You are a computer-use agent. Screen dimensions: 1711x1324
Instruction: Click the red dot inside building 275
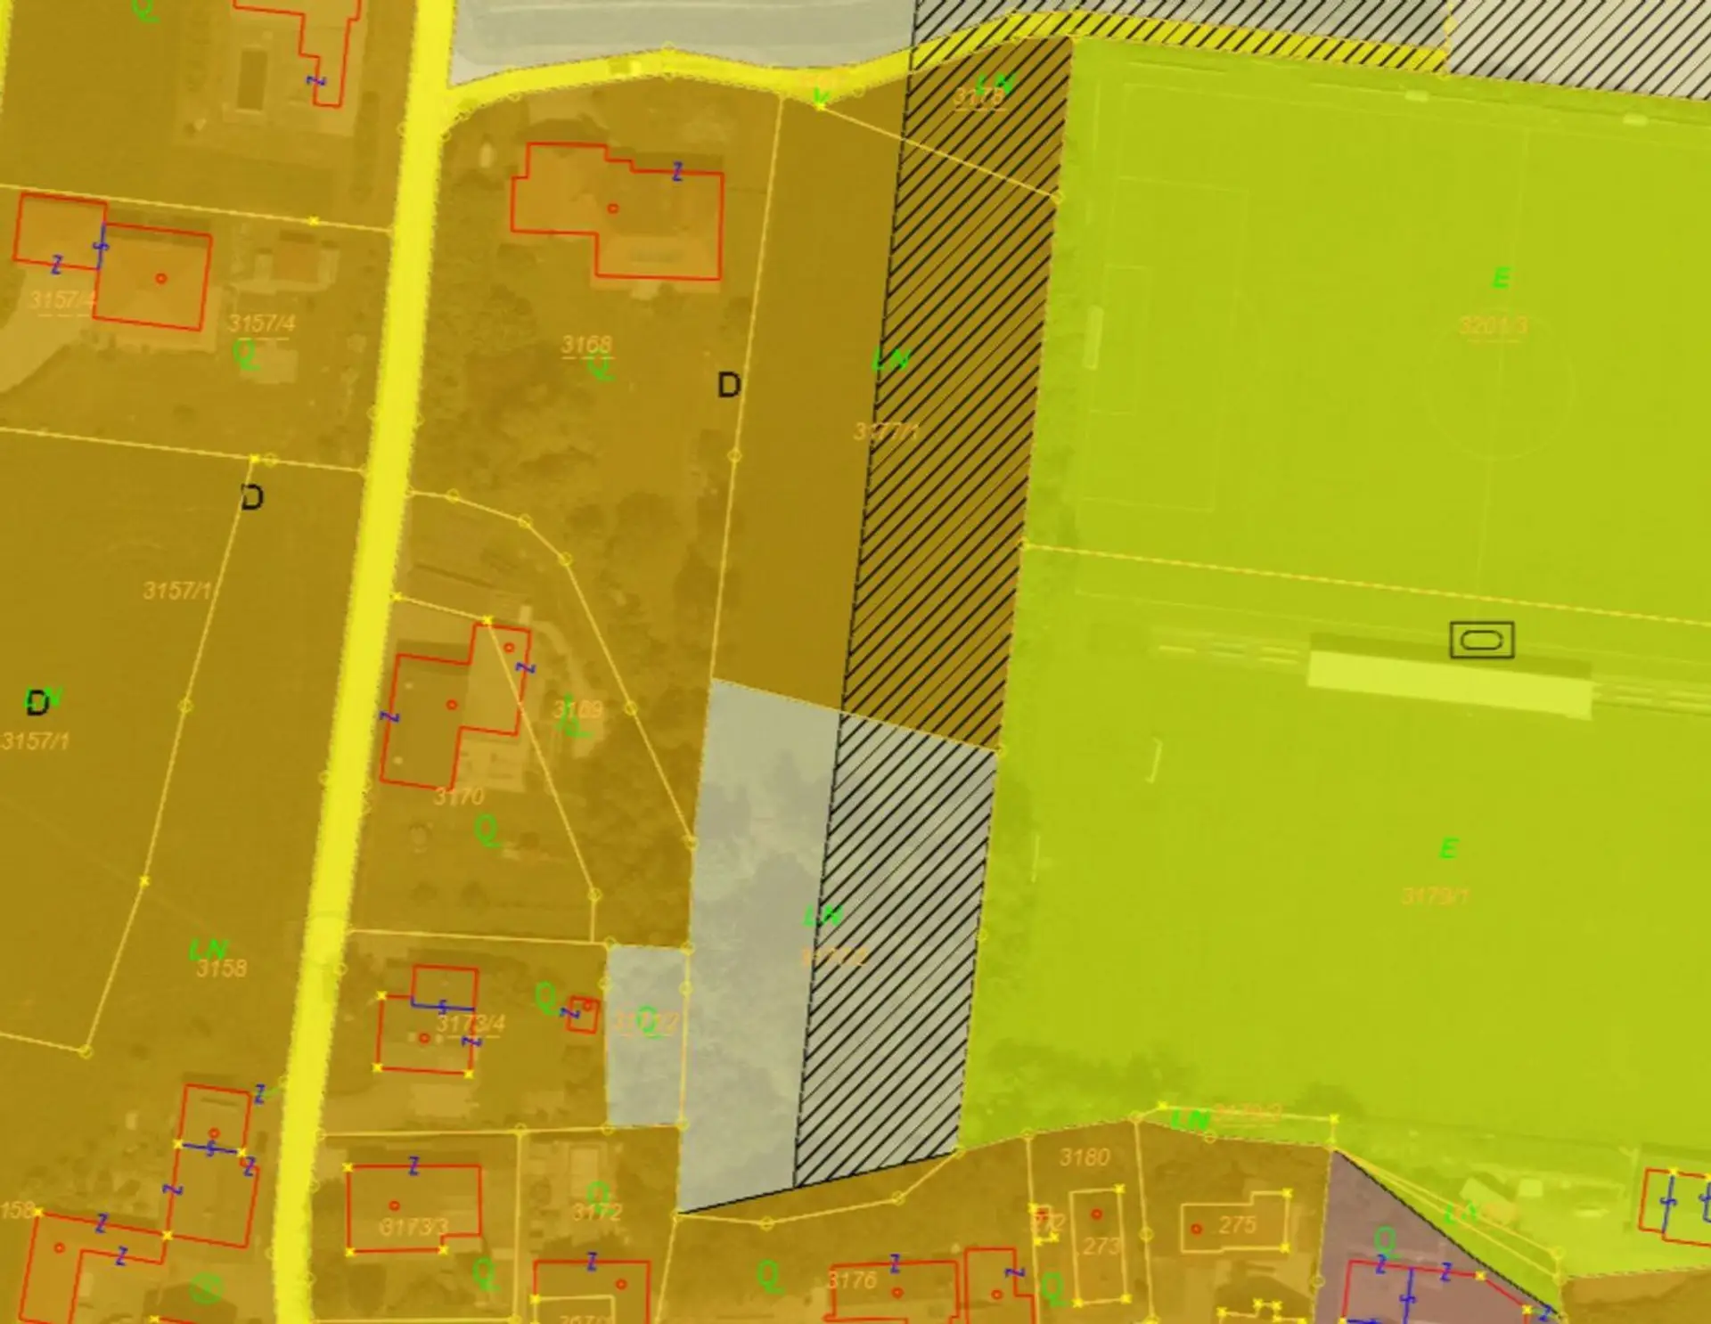[1196, 1229]
